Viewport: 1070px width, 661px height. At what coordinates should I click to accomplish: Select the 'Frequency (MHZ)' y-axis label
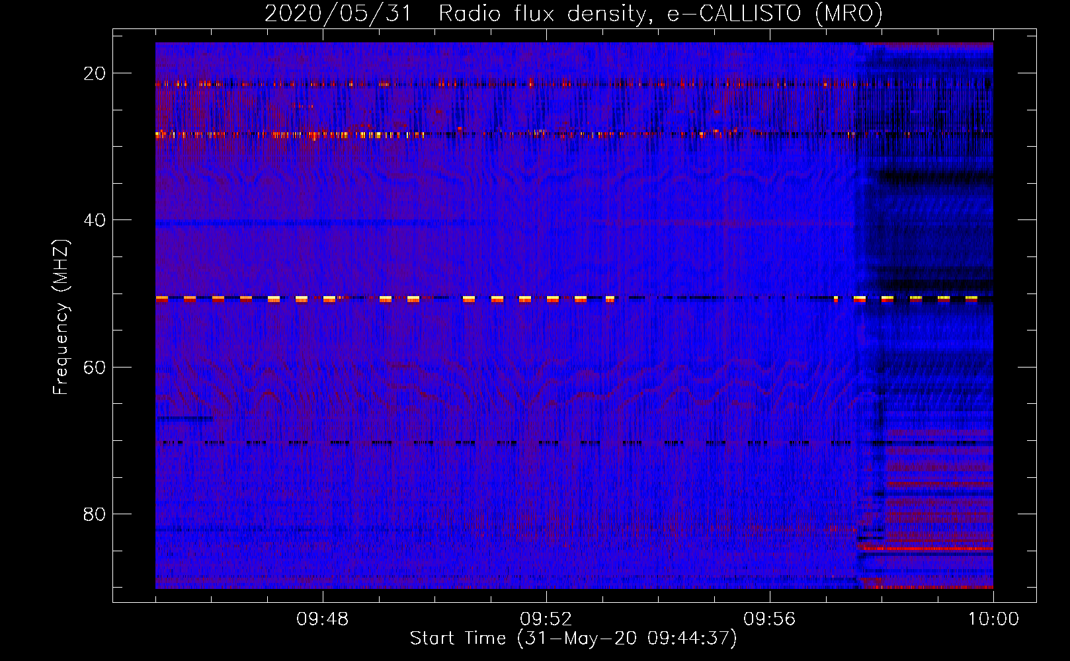(x=61, y=317)
